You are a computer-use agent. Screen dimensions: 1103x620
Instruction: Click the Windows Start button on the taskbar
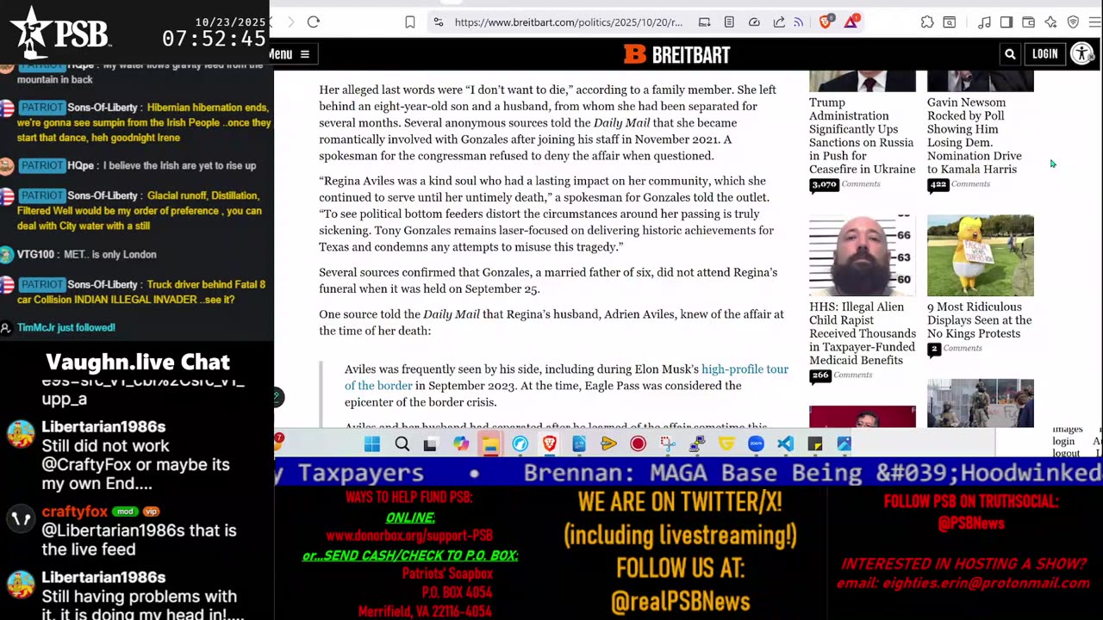[x=372, y=444]
